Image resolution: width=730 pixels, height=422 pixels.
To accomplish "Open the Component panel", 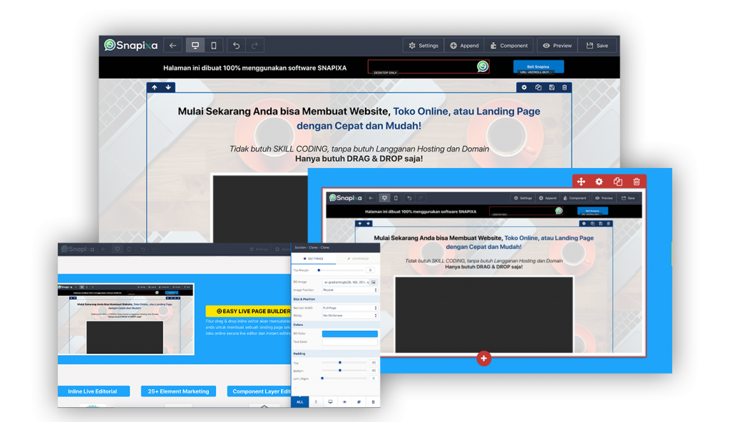I will pyautogui.click(x=509, y=46).
